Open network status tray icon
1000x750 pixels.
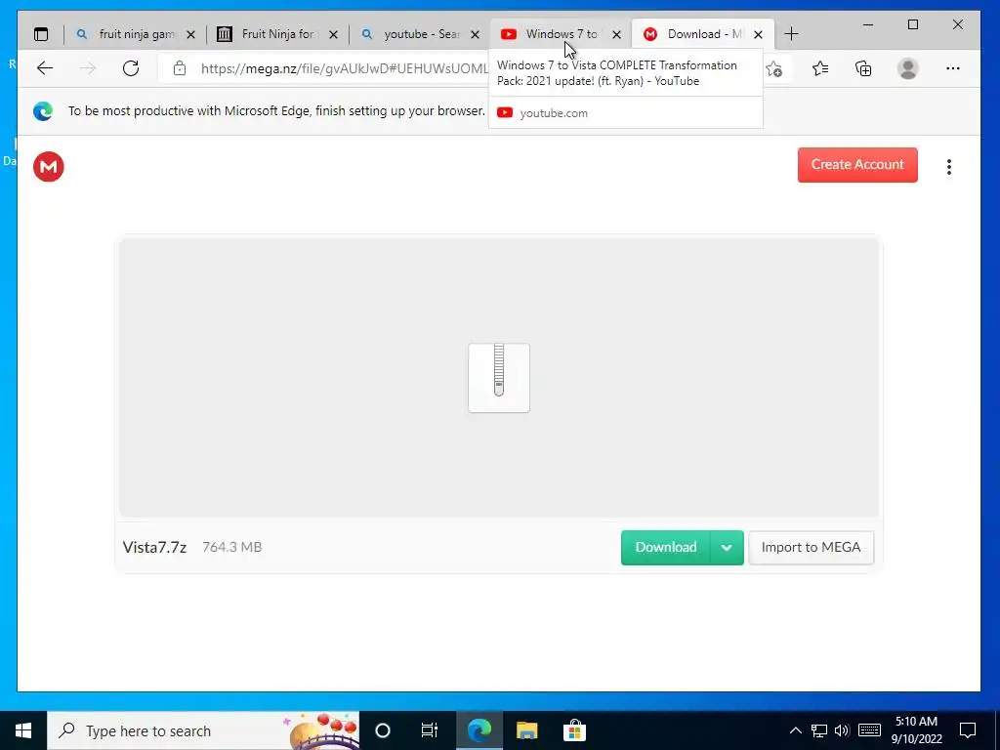tap(819, 730)
